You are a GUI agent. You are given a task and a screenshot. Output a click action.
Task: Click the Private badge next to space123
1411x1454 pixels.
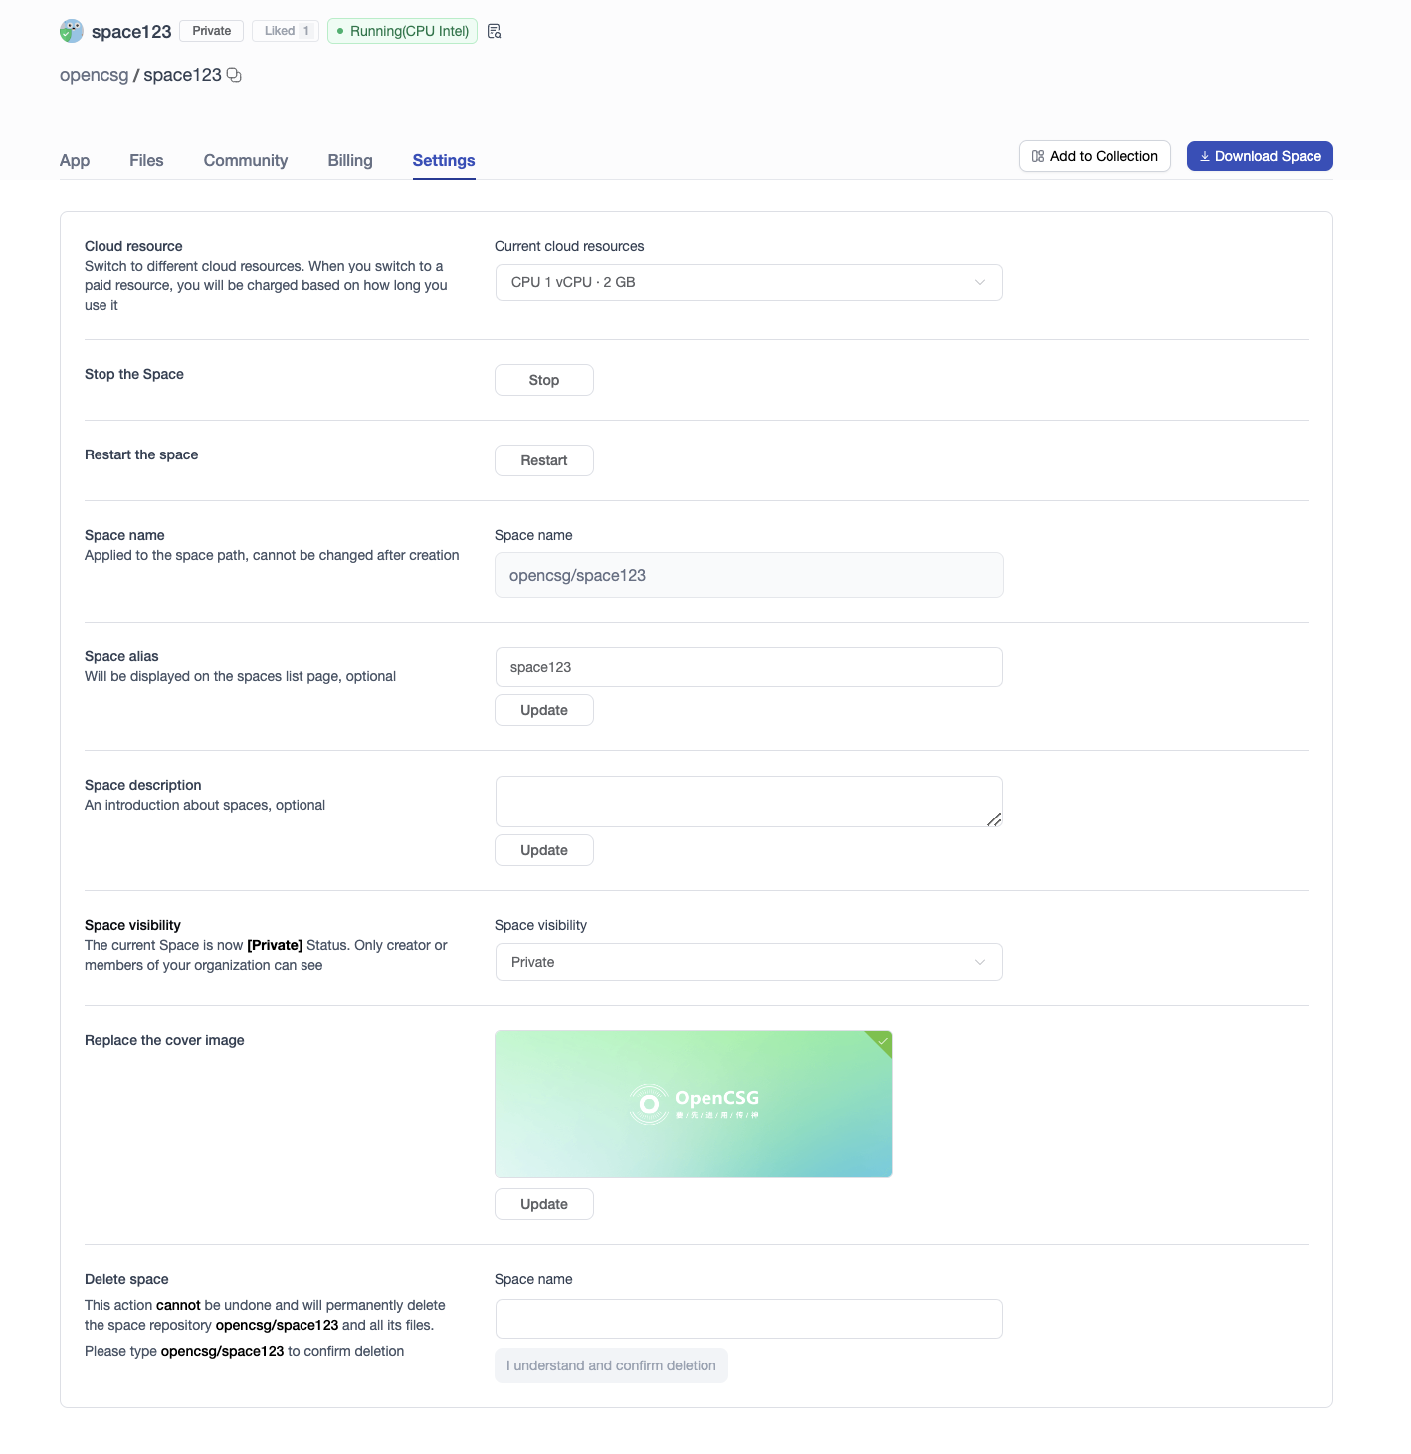pyautogui.click(x=210, y=30)
